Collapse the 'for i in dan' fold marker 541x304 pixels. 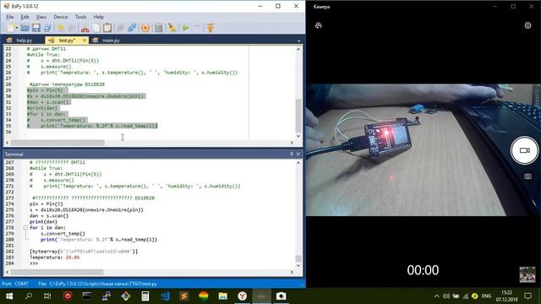pos(25,228)
